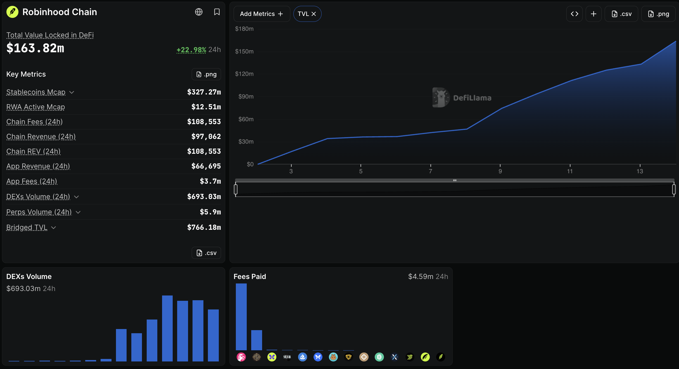The image size is (679, 369).
Task: Expand the Bridged TVL row chevron
Action: pyautogui.click(x=54, y=228)
